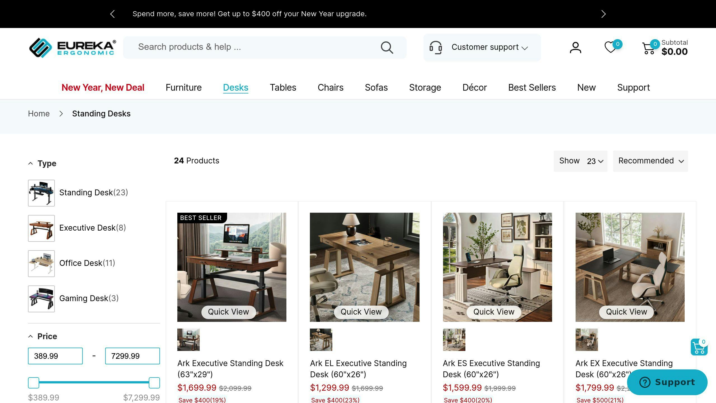Click Ark EX Executive desk small swatch thumbnail
The height and width of the screenshot is (403, 716).
(587, 340)
